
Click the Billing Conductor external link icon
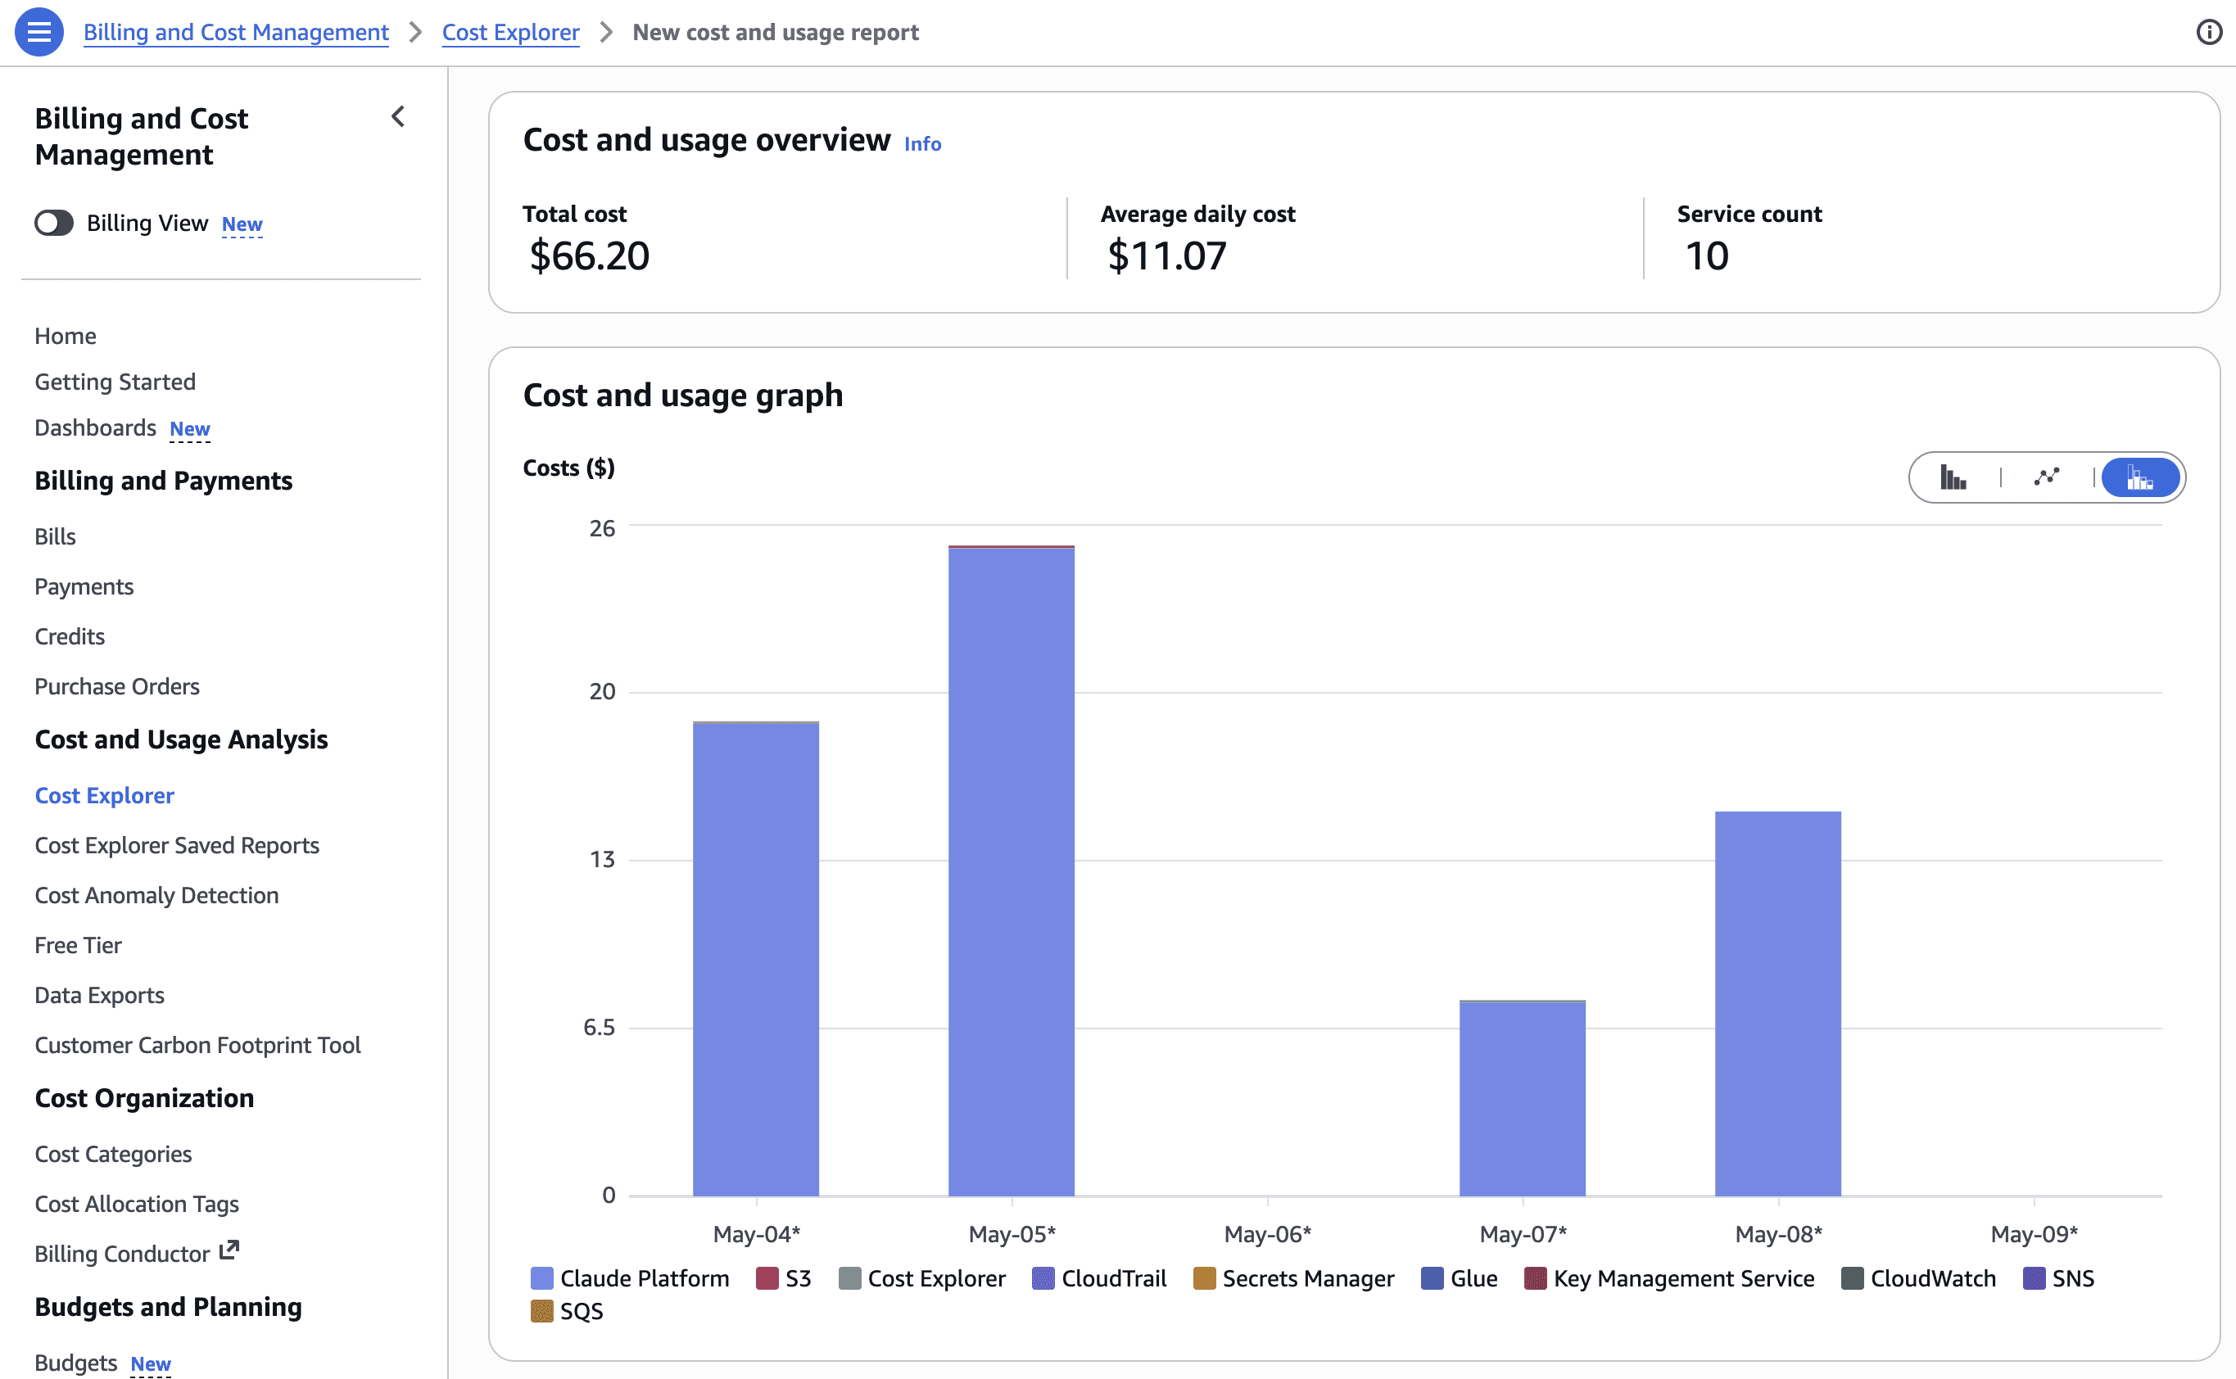tap(229, 1250)
